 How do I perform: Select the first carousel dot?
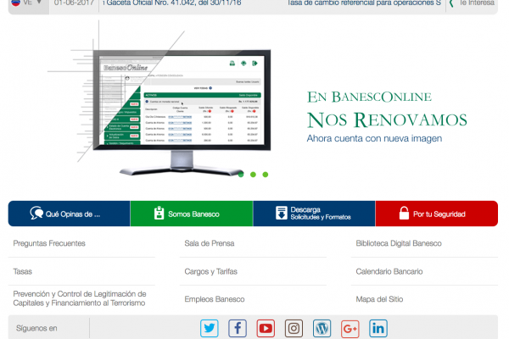241,175
